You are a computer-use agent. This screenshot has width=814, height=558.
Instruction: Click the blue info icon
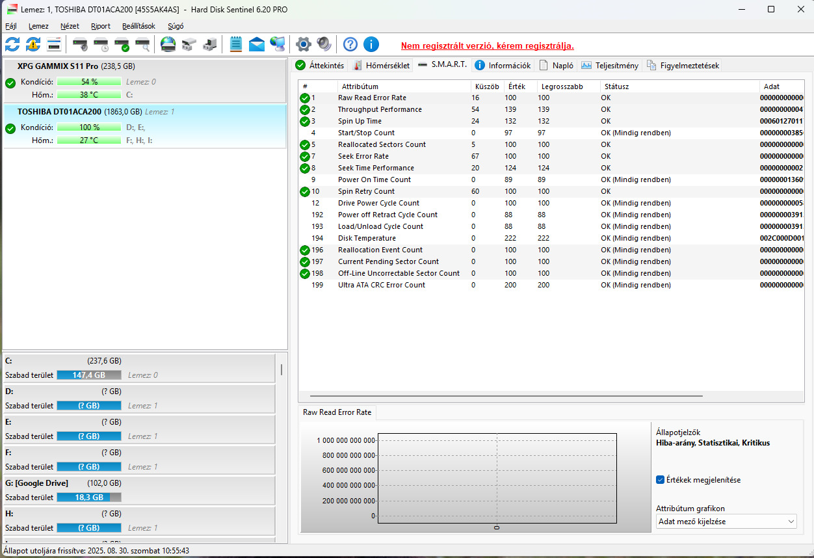pos(371,44)
